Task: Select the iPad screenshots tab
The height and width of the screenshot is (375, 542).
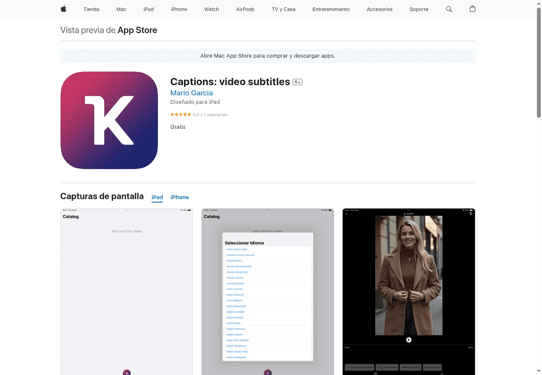Action: coord(157,197)
